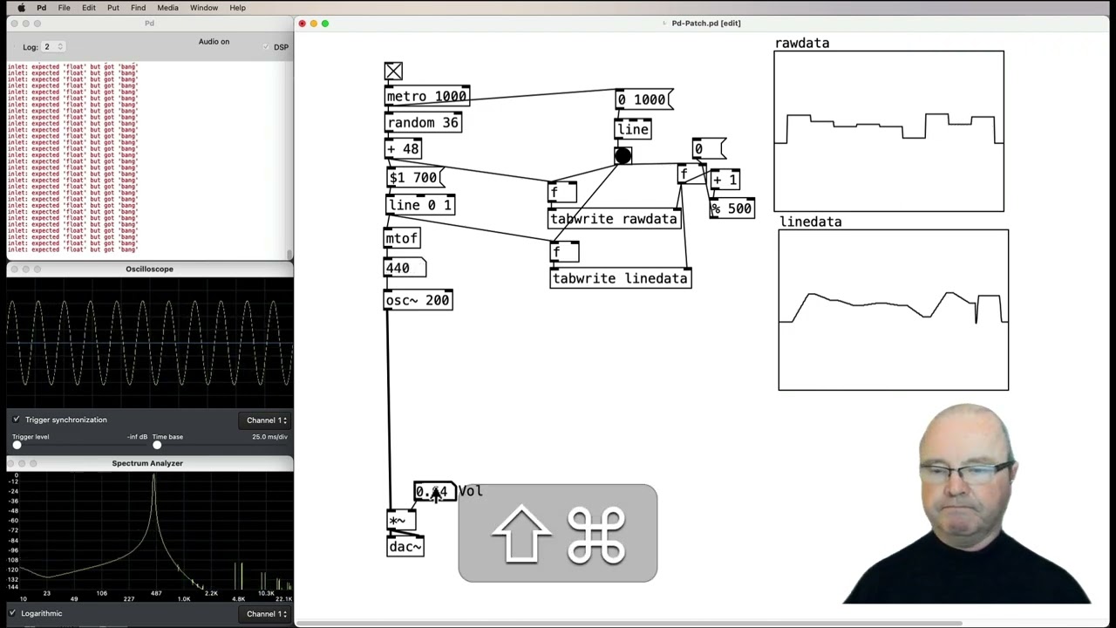Change the Log level stepper
Image resolution: width=1116 pixels, height=628 pixels.
59,47
